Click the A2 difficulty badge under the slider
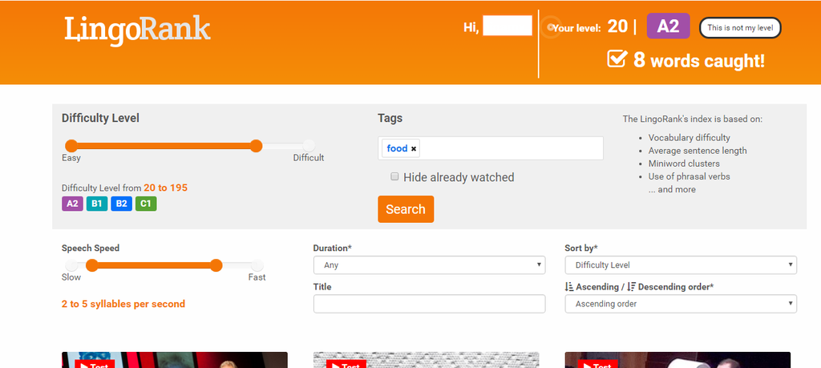821x368 pixels. (x=72, y=204)
